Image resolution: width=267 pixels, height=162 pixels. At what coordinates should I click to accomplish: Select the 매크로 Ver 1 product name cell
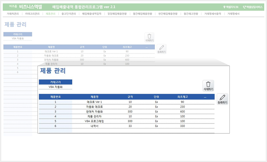[94, 102]
